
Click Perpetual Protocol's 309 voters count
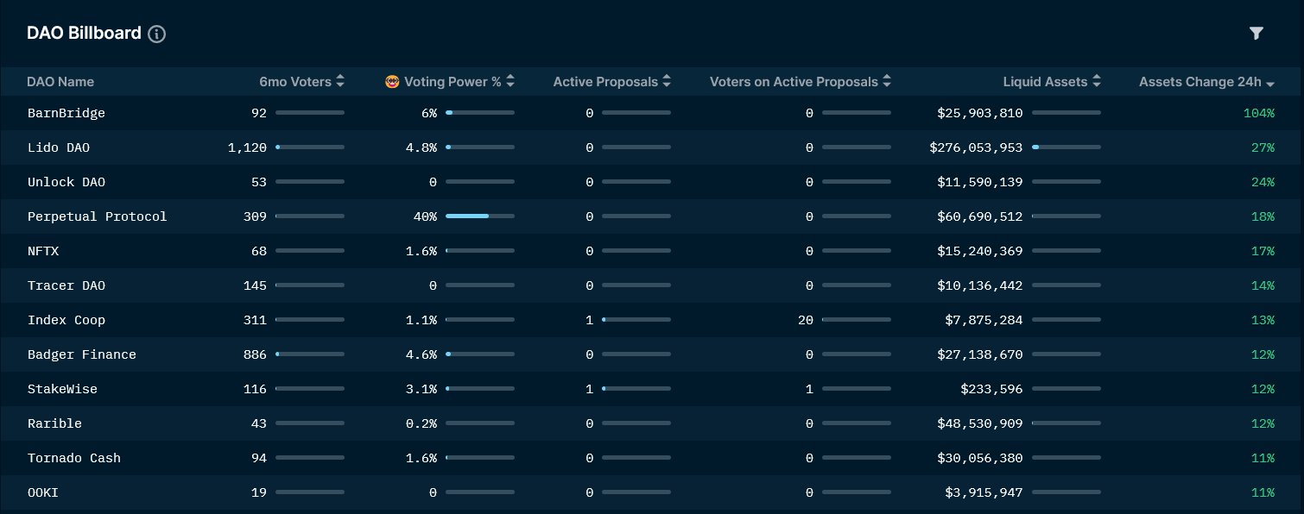coord(256,216)
